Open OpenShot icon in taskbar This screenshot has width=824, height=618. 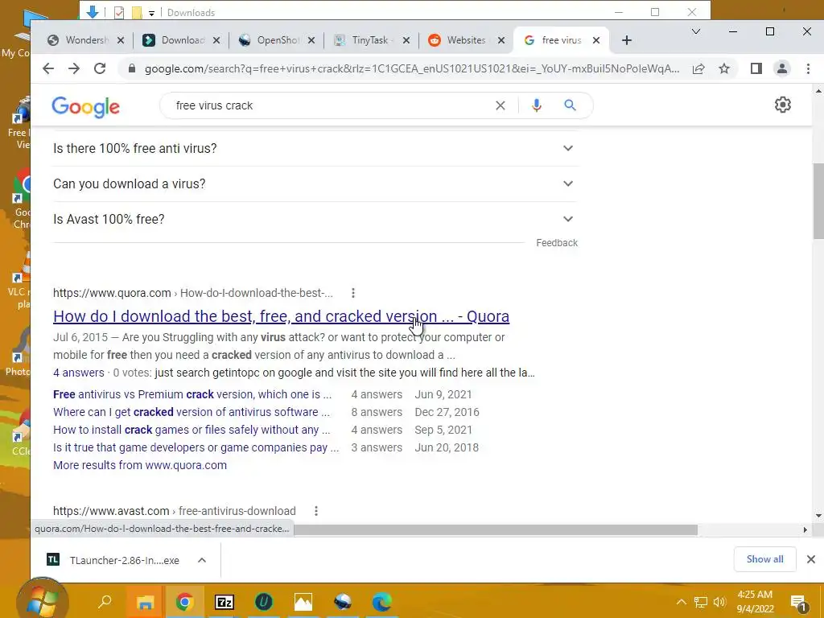point(343,602)
